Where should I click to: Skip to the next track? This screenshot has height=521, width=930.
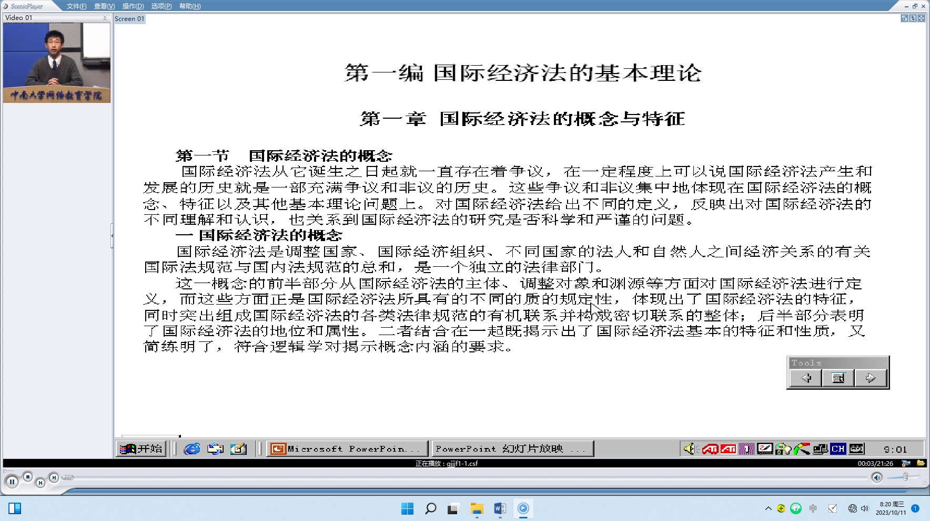click(x=54, y=477)
